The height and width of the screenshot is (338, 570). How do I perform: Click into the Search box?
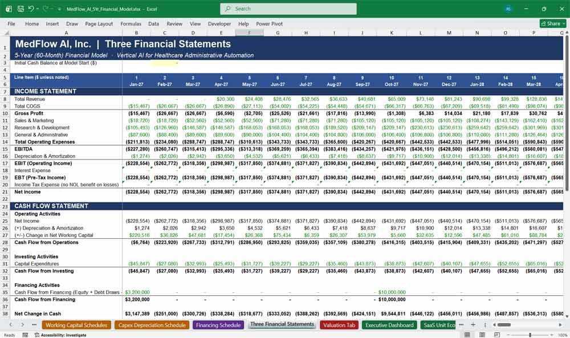288,9
